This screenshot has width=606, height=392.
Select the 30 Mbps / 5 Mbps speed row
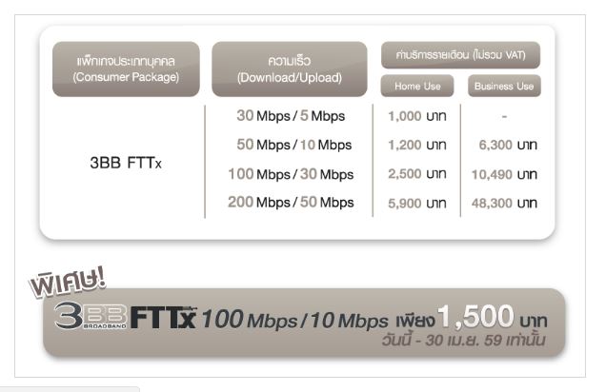tap(290, 116)
